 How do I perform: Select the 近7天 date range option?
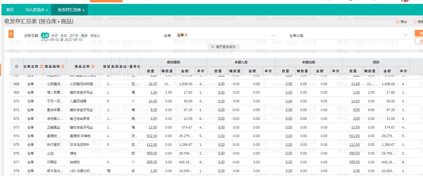(74, 35)
